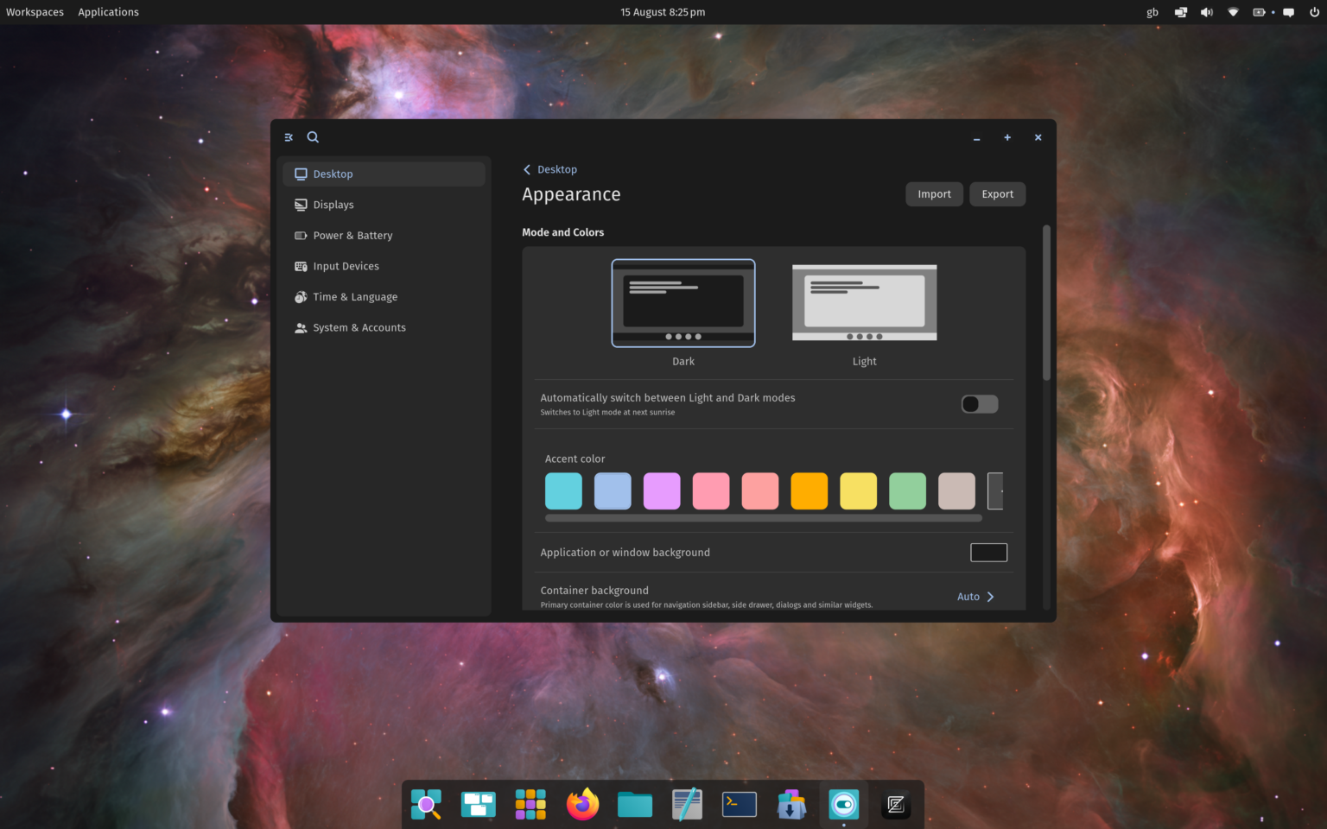
Task: Open the software store from the dock
Action: 790,804
